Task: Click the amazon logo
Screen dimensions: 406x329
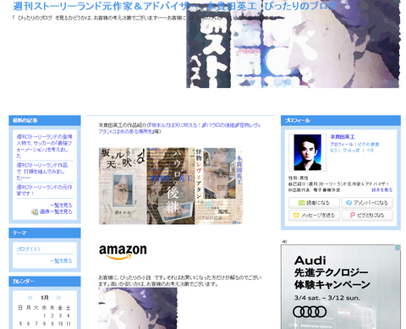Action: [123, 252]
